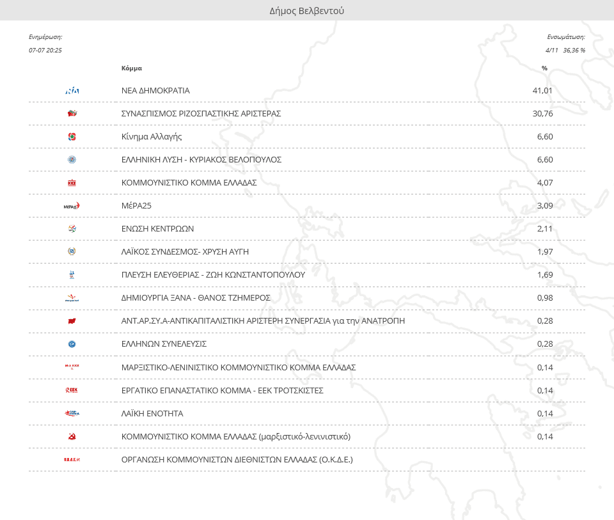The height and width of the screenshot is (520, 614).
Task: Select ΕΡΓΑΤΙΚΟ ΕΠΑΝΑΣΤΑΤΙΚΟ ΚΟΜΜΑ - ΕΕΚ ΤΡΟΤΣΚΙΣΤΕΣ
Action: tap(223, 390)
